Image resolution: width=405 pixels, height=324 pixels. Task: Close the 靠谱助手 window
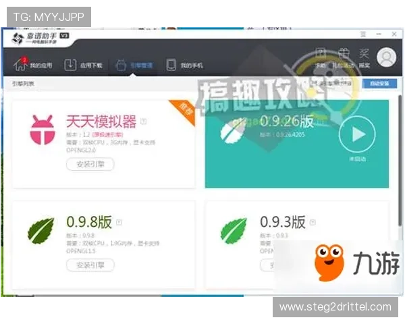(x=394, y=34)
